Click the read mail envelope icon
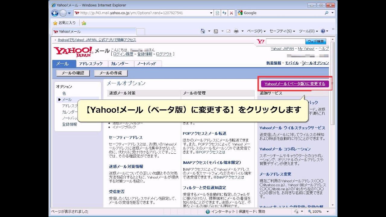386x217 pixels. (228, 31)
